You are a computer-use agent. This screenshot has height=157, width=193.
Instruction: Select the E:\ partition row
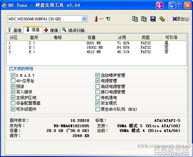[x=96, y=52]
